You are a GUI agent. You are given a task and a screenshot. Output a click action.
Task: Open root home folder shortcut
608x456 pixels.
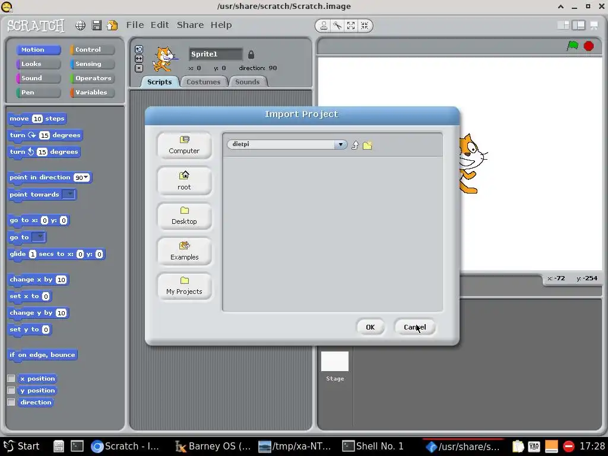(x=184, y=181)
